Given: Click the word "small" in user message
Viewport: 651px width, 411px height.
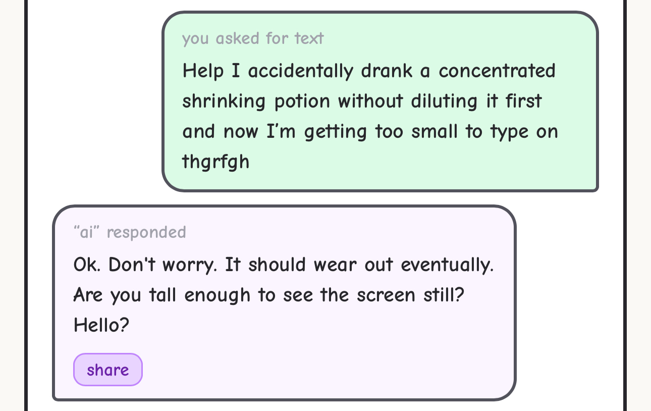Looking at the screenshot, I should (435, 132).
